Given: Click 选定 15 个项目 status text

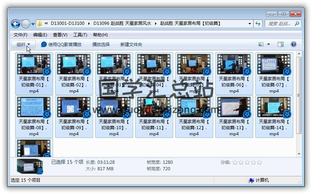Looking at the screenshot, I should click(x=26, y=180).
